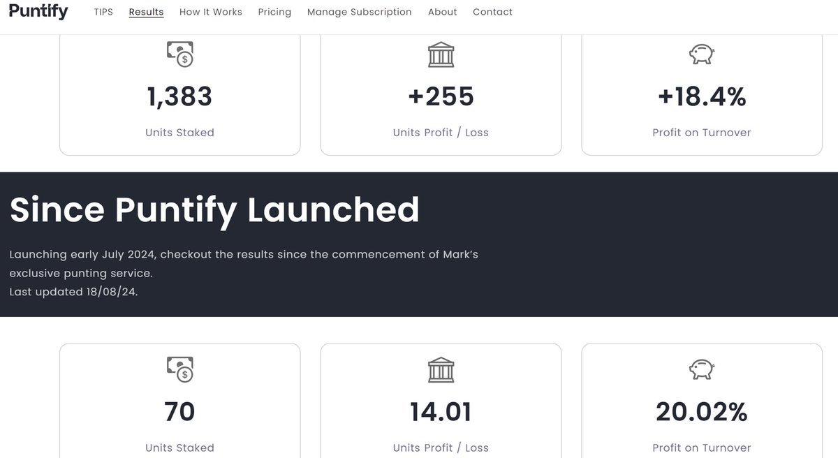Click the 'Launching early July 2024' text line

244,255
